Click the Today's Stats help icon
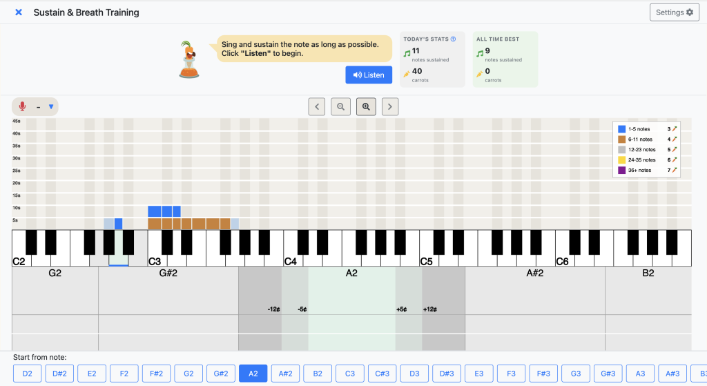The height and width of the screenshot is (386, 707). [x=453, y=39]
